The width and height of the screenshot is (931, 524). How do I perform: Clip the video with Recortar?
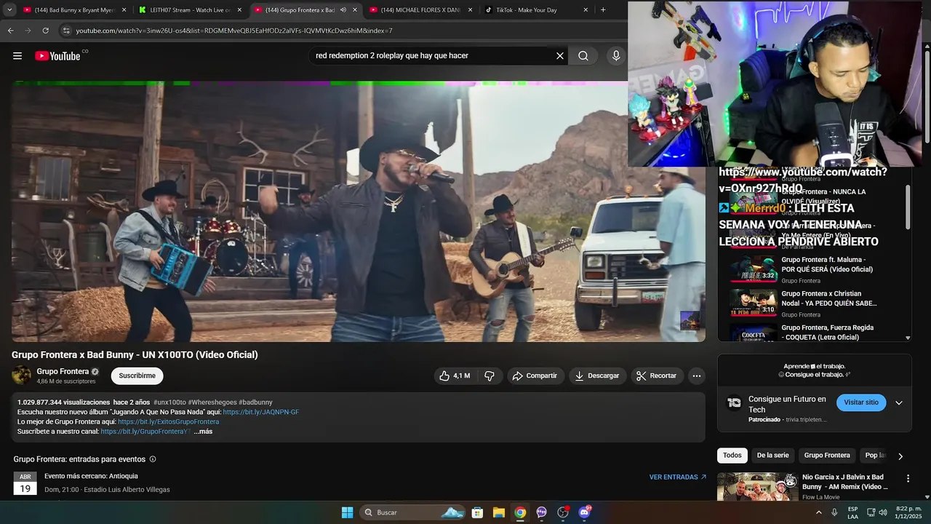coord(657,376)
